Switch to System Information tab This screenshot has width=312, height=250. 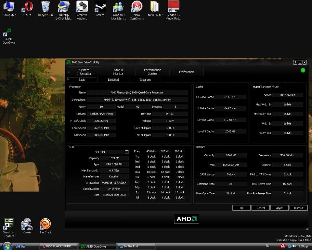(x=84, y=72)
